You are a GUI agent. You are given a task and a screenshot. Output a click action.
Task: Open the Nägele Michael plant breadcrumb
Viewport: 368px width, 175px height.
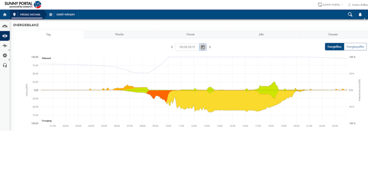(27, 14)
